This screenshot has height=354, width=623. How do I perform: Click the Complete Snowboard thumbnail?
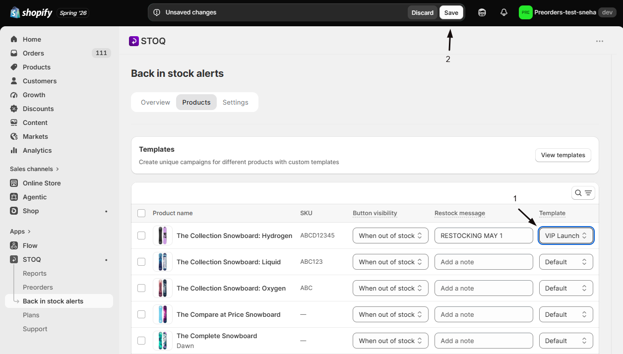(163, 341)
